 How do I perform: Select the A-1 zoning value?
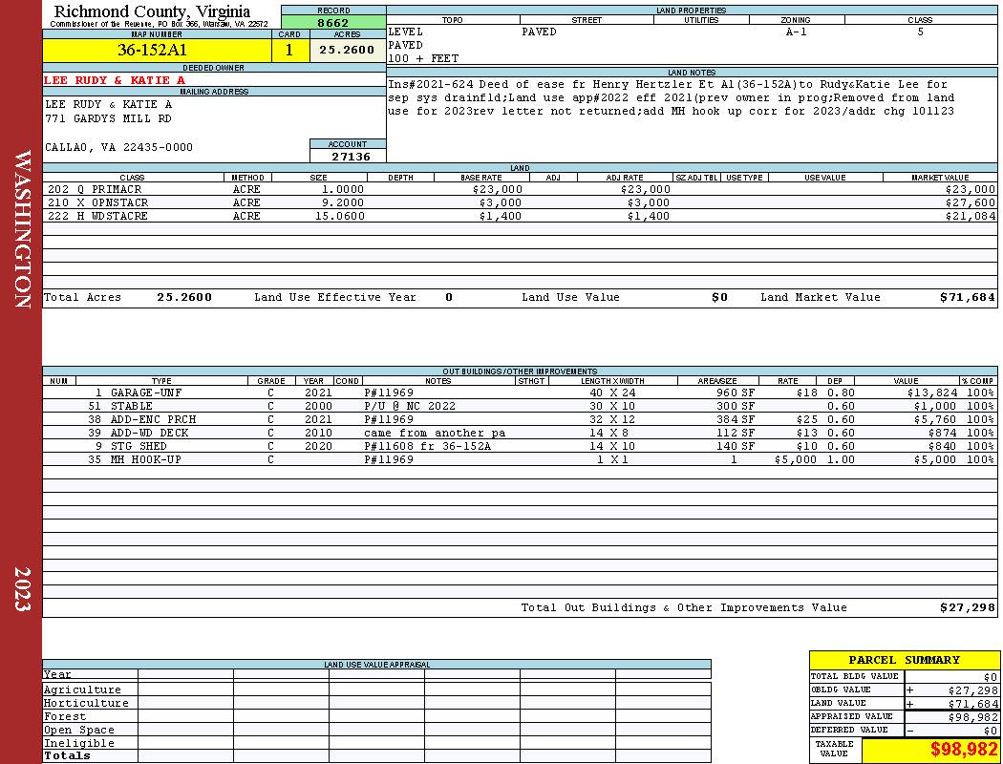pos(797,32)
